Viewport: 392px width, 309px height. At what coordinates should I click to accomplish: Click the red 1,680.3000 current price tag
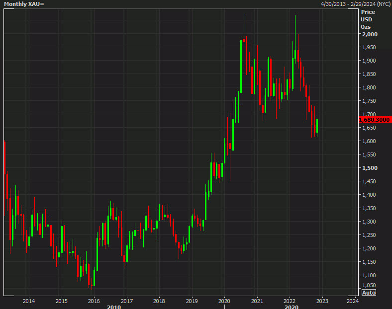374,120
